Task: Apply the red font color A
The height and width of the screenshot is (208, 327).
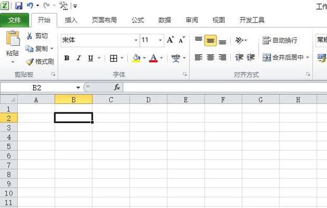Action: coord(154,58)
